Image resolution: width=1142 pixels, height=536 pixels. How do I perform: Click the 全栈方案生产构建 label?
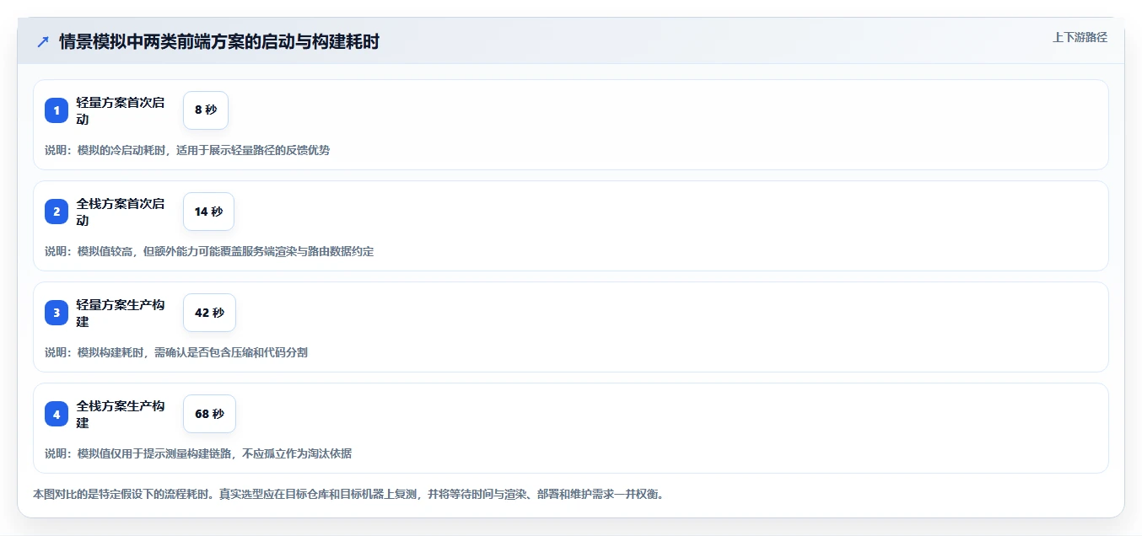[x=121, y=414]
